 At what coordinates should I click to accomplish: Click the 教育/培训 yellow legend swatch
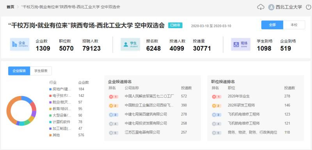[50, 109]
